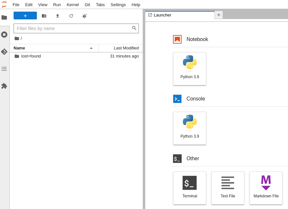Image resolution: width=288 pixels, height=209 pixels.
Task: Create a new Markdown File
Action: [x=266, y=188]
